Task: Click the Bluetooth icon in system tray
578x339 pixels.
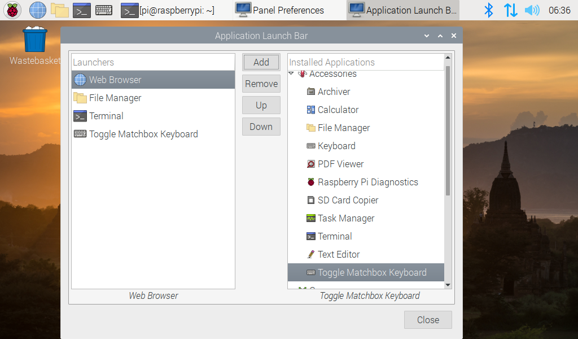Action: click(x=489, y=10)
